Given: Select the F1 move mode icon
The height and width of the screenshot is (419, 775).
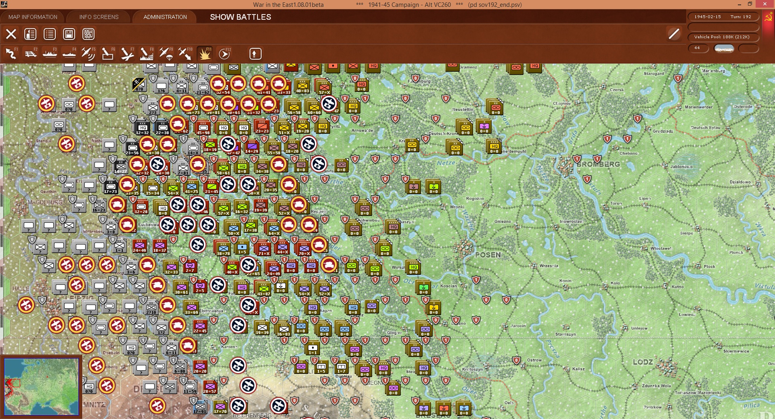Looking at the screenshot, I should [x=11, y=54].
